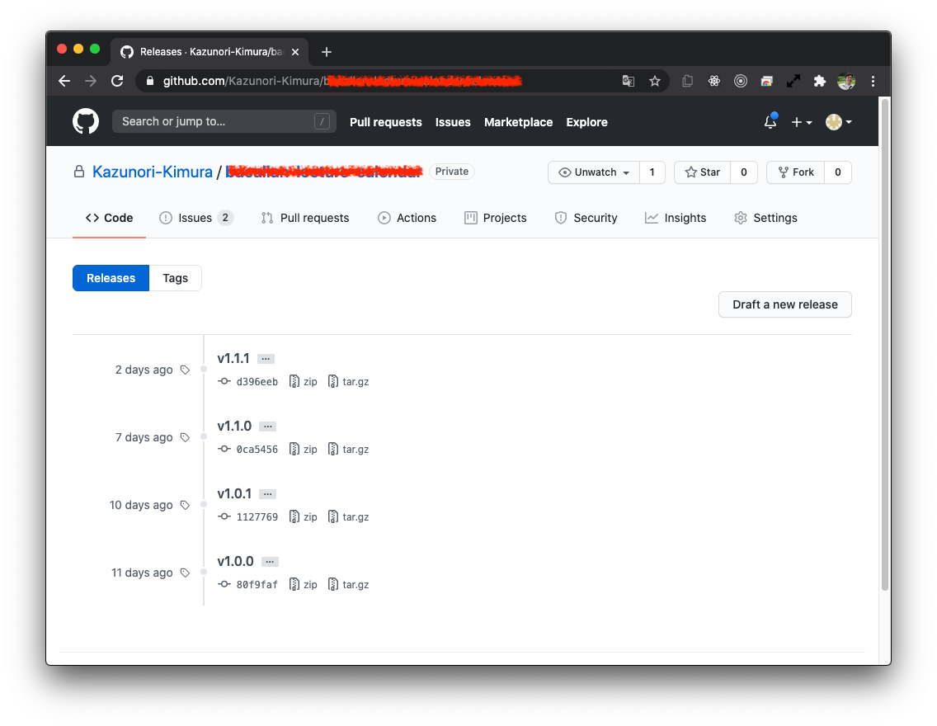Go to Explore
This screenshot has width=937, height=726.
(x=586, y=122)
